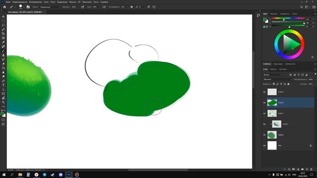This screenshot has width=317, height=178.
Task: Select the History Brush tool
Action: point(3,59)
